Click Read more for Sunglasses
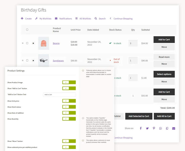 164,57
